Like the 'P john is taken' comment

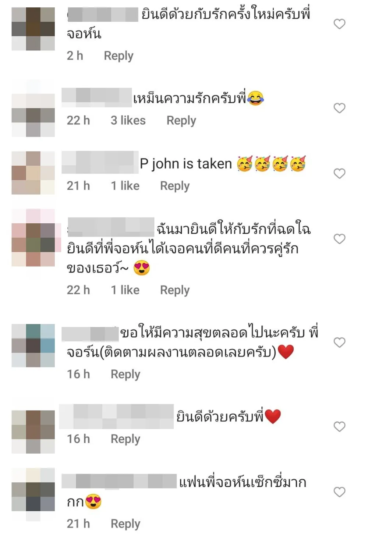pos(339,174)
